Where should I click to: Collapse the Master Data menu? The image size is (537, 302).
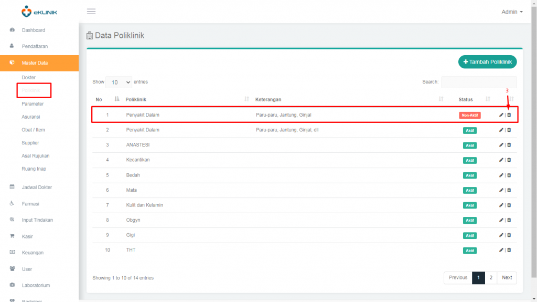(x=39, y=63)
